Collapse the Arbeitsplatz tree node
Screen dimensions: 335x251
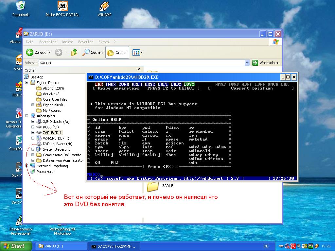click(x=27, y=116)
